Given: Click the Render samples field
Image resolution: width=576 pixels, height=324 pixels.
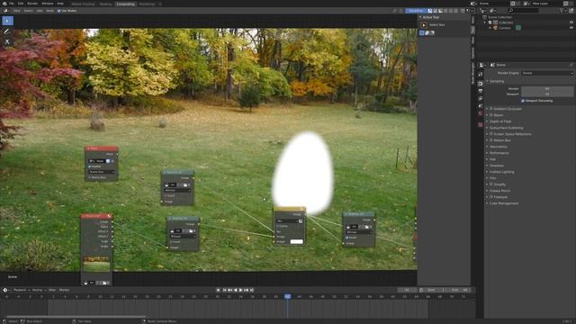Looking at the screenshot, I should click(547, 89).
